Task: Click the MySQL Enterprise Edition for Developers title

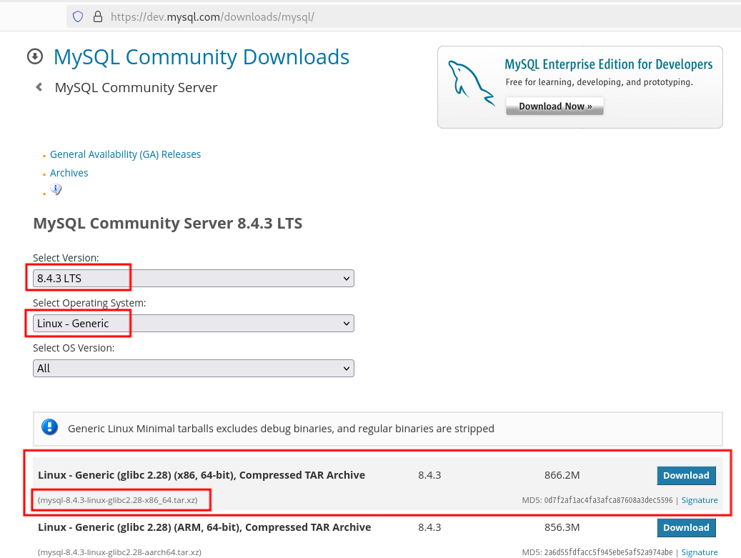Action: 608,64
